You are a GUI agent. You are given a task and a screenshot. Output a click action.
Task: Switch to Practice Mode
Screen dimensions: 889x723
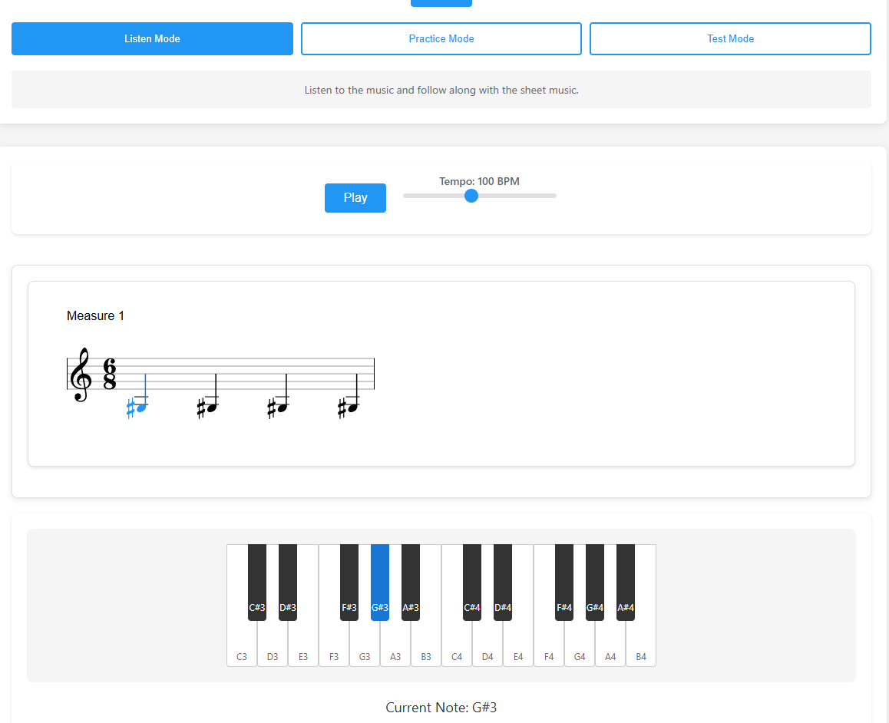coord(441,38)
